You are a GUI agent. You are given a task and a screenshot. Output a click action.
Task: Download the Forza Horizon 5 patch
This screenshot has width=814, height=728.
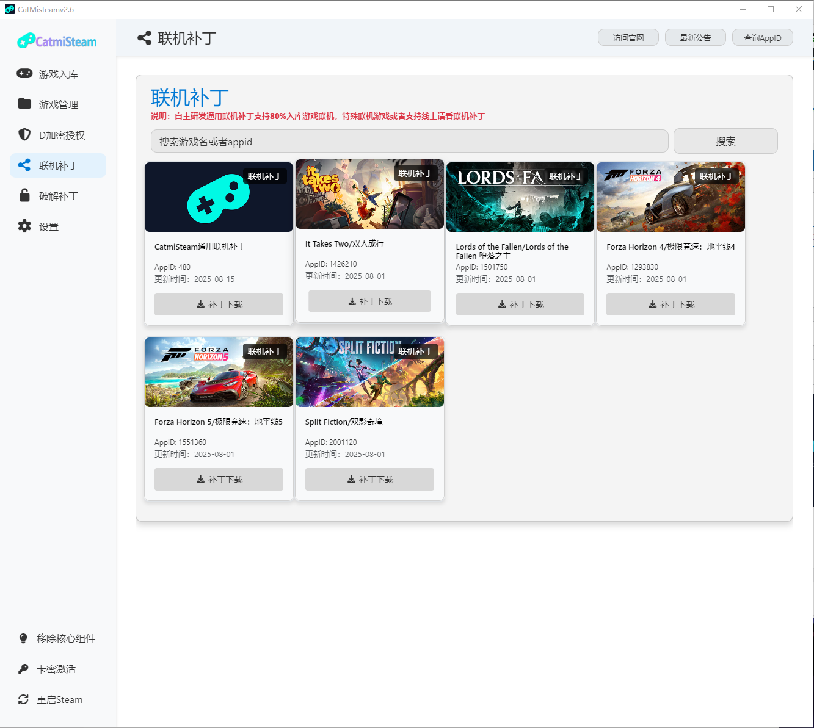219,479
